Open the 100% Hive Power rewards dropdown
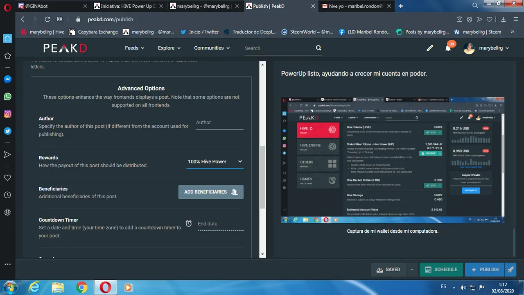The width and height of the screenshot is (524, 295). tap(215, 161)
